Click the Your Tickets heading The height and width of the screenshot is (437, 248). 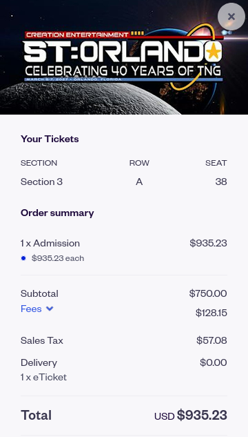(x=50, y=139)
